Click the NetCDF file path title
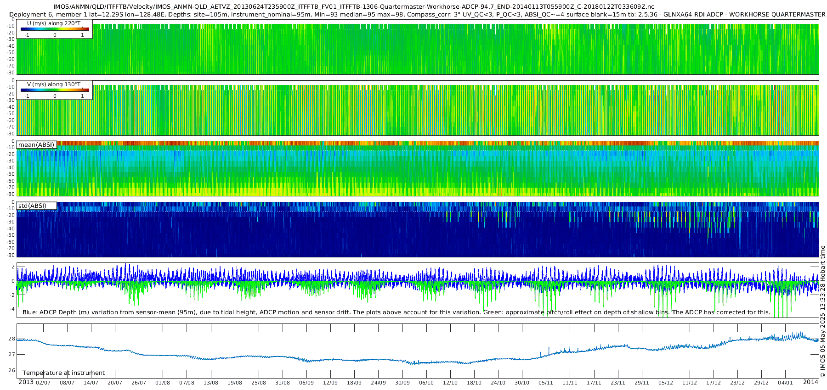The width and height of the screenshot is (827, 390). [x=354, y=7]
